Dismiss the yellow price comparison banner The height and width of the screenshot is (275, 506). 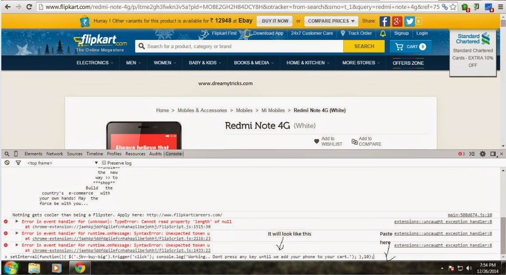click(419, 21)
